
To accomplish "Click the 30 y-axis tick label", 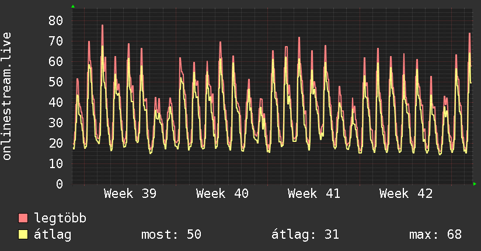I will coord(55,123).
